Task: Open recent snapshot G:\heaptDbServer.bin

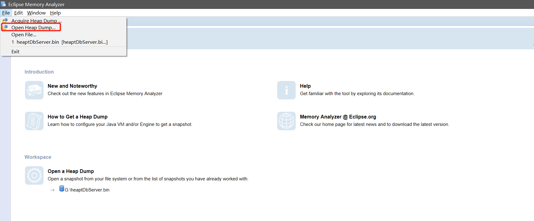Action: (x=87, y=190)
